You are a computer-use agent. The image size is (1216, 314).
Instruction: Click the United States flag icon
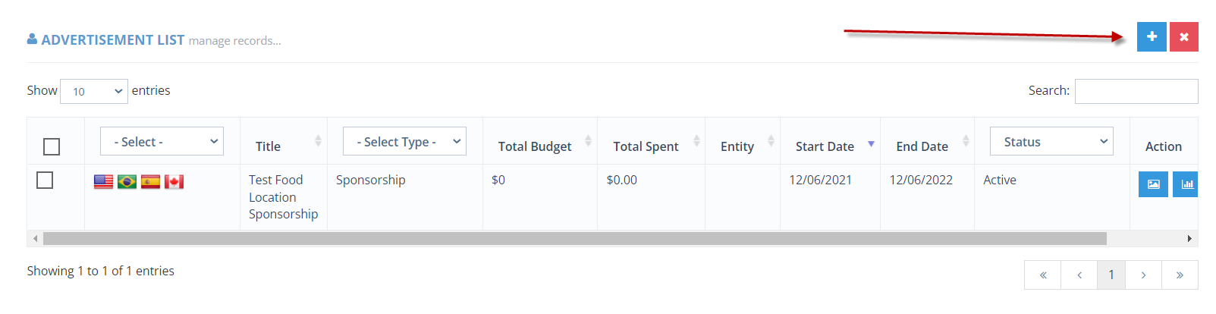tap(103, 181)
